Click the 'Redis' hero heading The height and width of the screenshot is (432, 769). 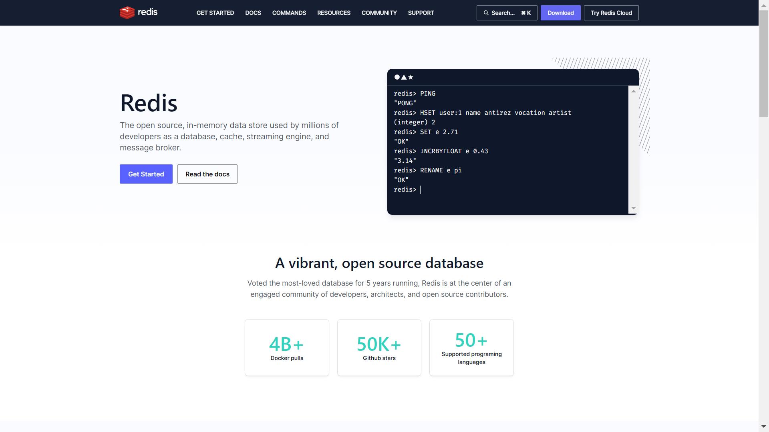click(x=149, y=103)
